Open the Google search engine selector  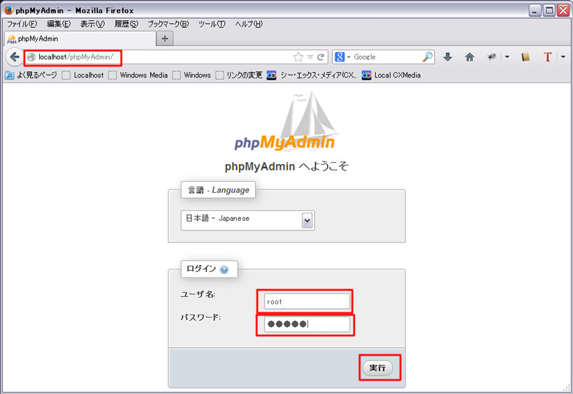tap(342, 57)
